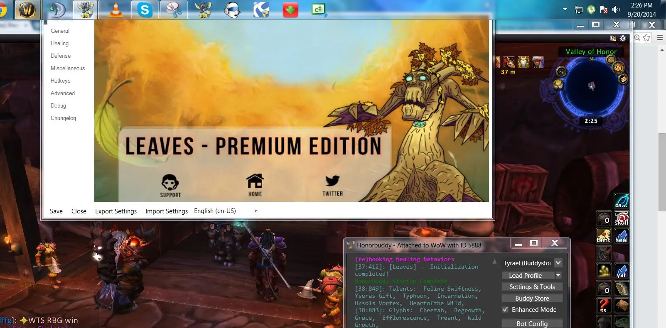666x328 pixels.
Task: Open the Defense settings section
Action: point(61,56)
